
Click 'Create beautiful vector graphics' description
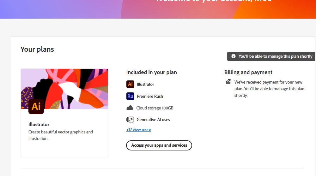pyautogui.click(x=61, y=135)
